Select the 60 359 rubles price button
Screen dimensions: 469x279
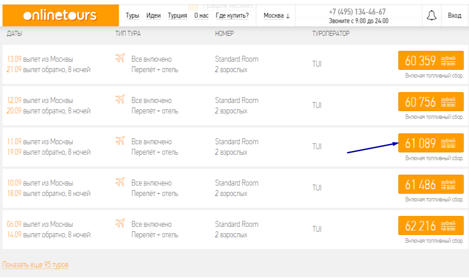[x=430, y=61]
